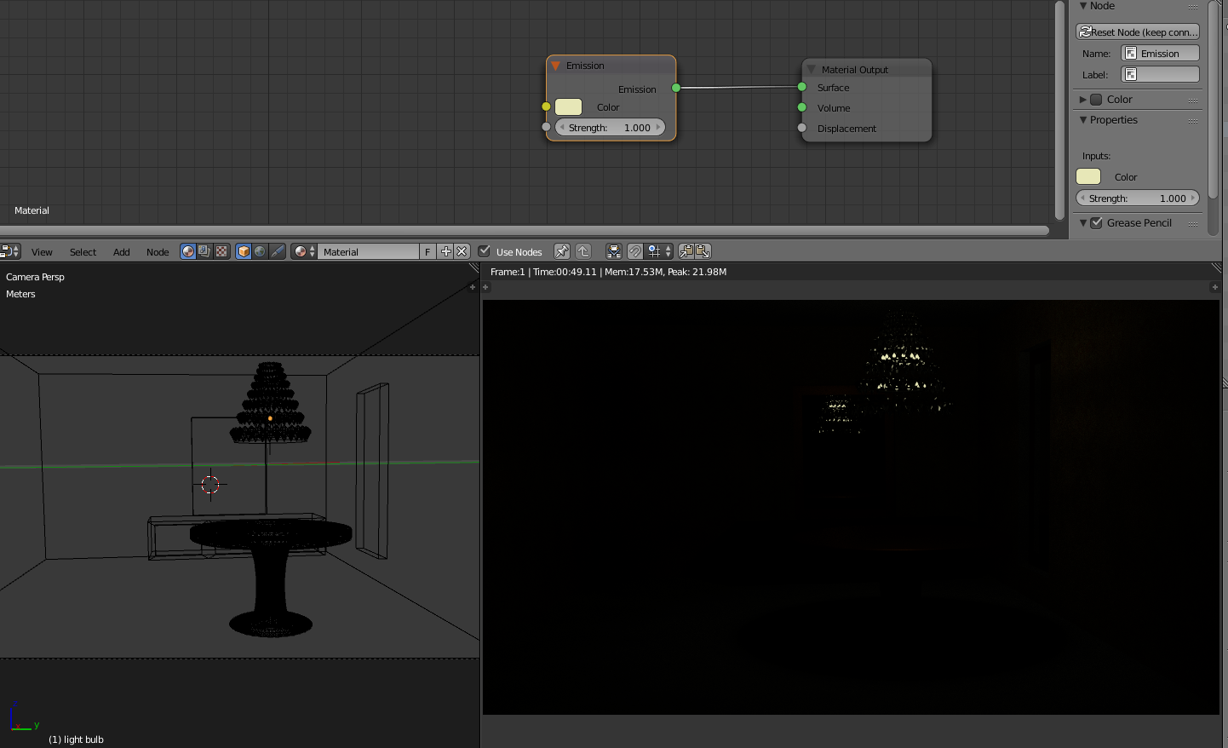The image size is (1228, 748).
Task: Toggle auto render backdrop icon
Action: click(x=614, y=251)
